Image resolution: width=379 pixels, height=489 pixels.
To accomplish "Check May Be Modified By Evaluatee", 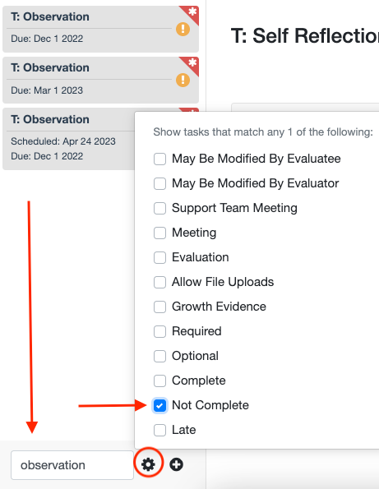I will [159, 159].
